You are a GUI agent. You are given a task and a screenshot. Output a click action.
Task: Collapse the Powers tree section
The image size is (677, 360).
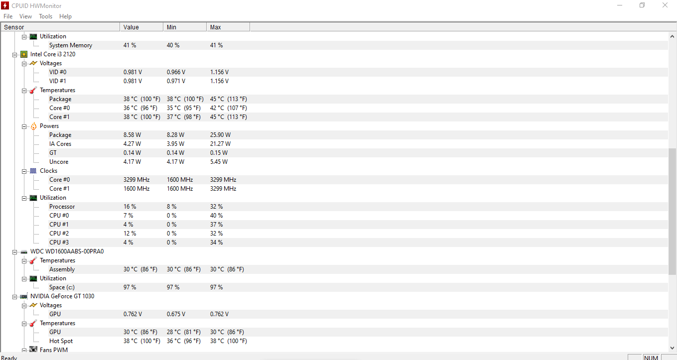[x=24, y=126]
